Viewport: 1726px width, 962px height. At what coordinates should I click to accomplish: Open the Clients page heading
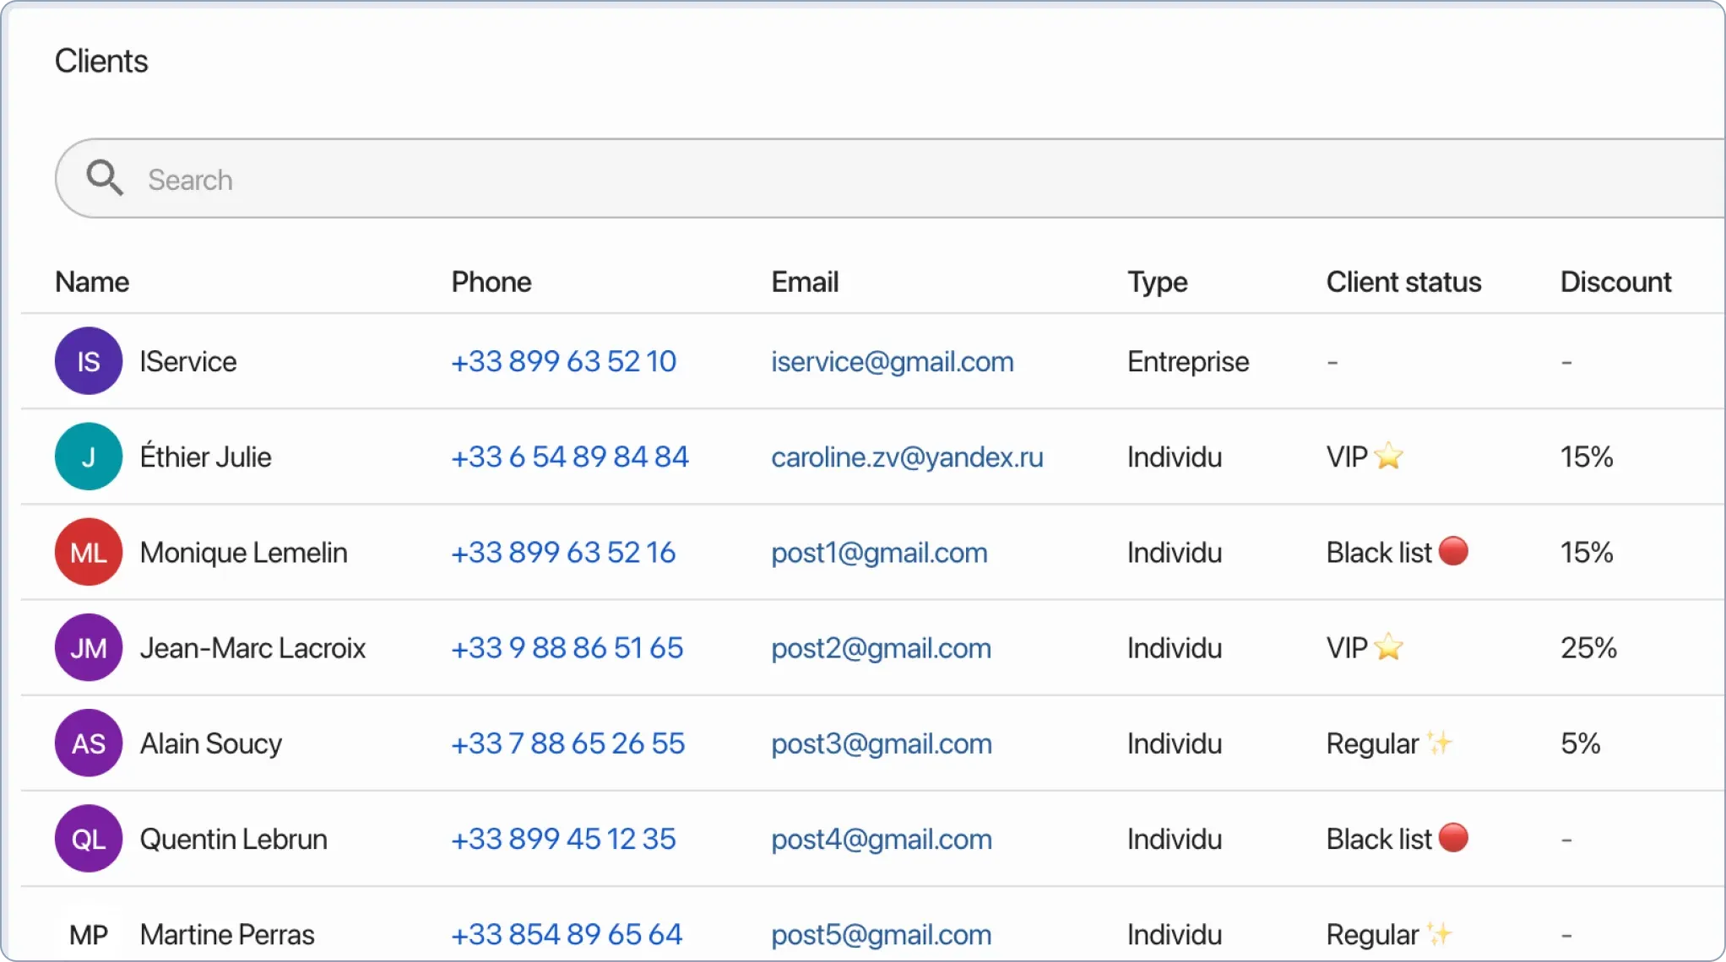pyautogui.click(x=101, y=60)
